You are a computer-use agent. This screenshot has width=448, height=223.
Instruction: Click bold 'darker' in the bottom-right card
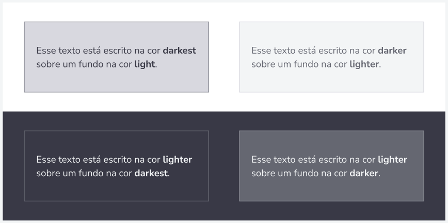click(x=364, y=173)
